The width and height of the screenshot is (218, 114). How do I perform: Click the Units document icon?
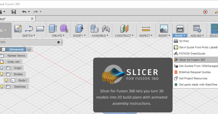(x=2, y=62)
